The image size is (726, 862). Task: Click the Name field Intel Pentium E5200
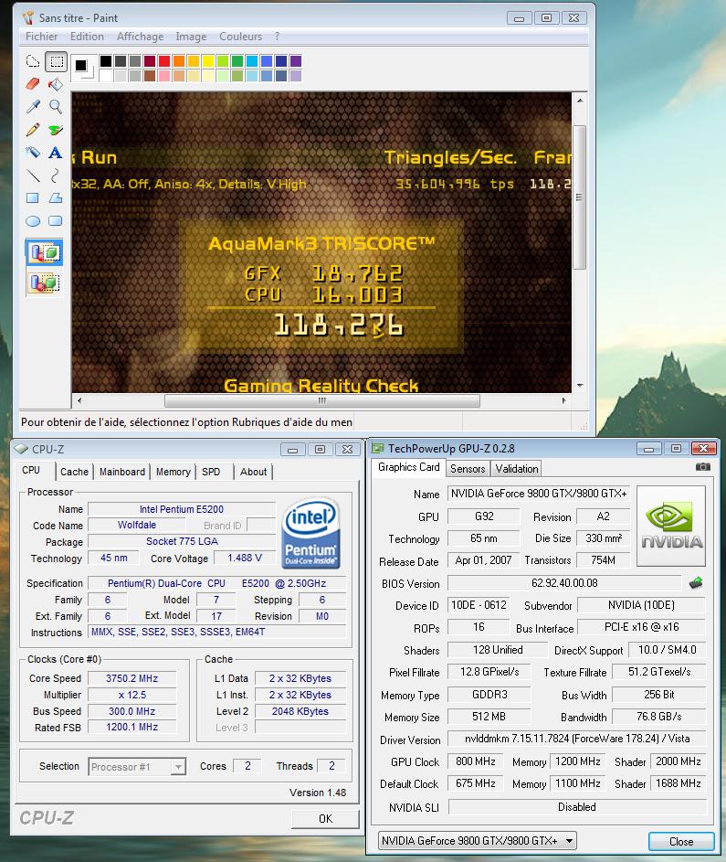(181, 510)
